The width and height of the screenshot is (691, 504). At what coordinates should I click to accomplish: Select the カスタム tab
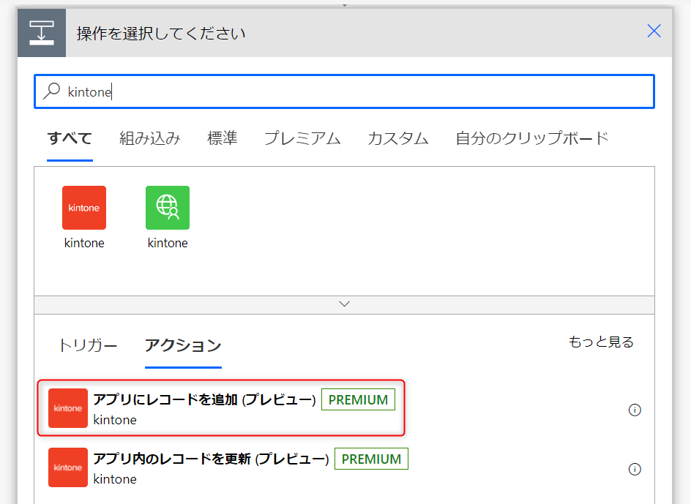[x=398, y=138]
